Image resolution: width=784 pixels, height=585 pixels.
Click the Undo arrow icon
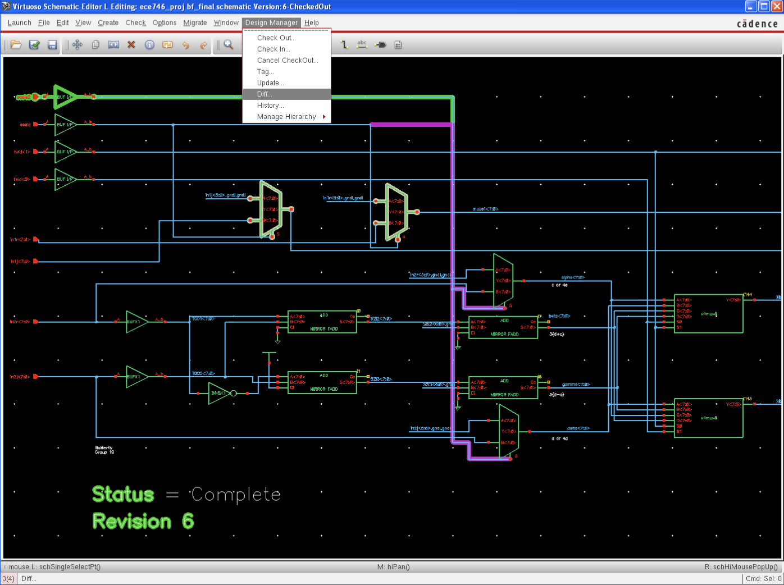[x=185, y=45]
